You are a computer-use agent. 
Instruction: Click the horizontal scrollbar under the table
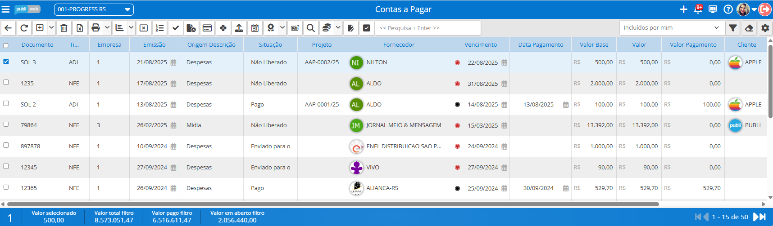point(333,204)
